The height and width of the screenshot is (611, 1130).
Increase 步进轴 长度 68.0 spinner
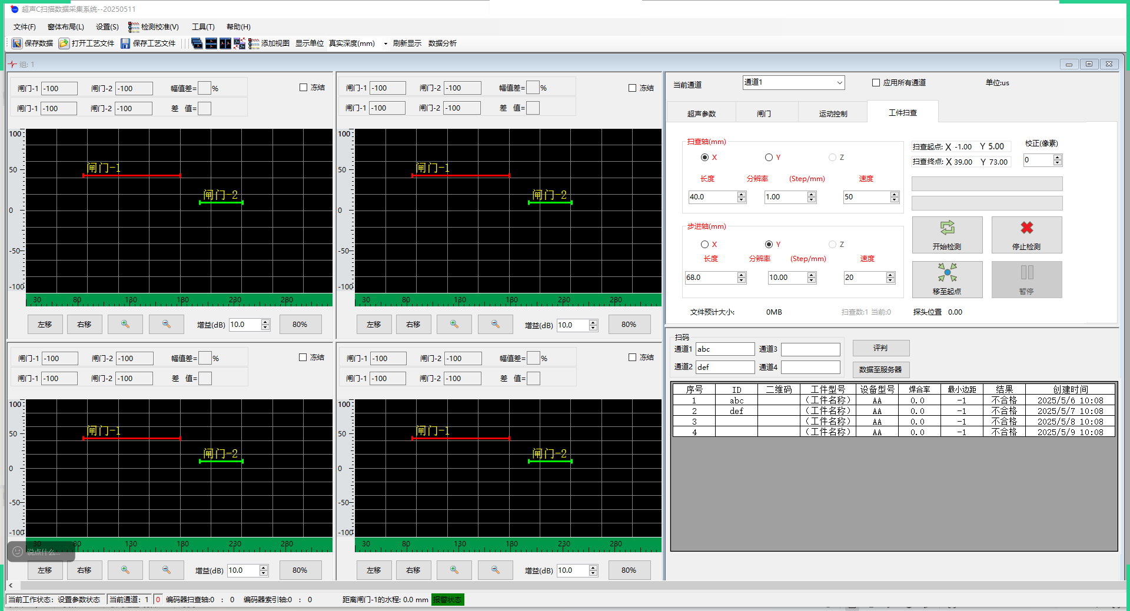[x=742, y=275]
